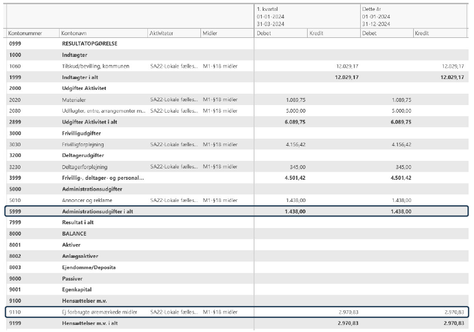Click the Debet header under 1. kvartal
474x332 pixels.
[281, 33]
